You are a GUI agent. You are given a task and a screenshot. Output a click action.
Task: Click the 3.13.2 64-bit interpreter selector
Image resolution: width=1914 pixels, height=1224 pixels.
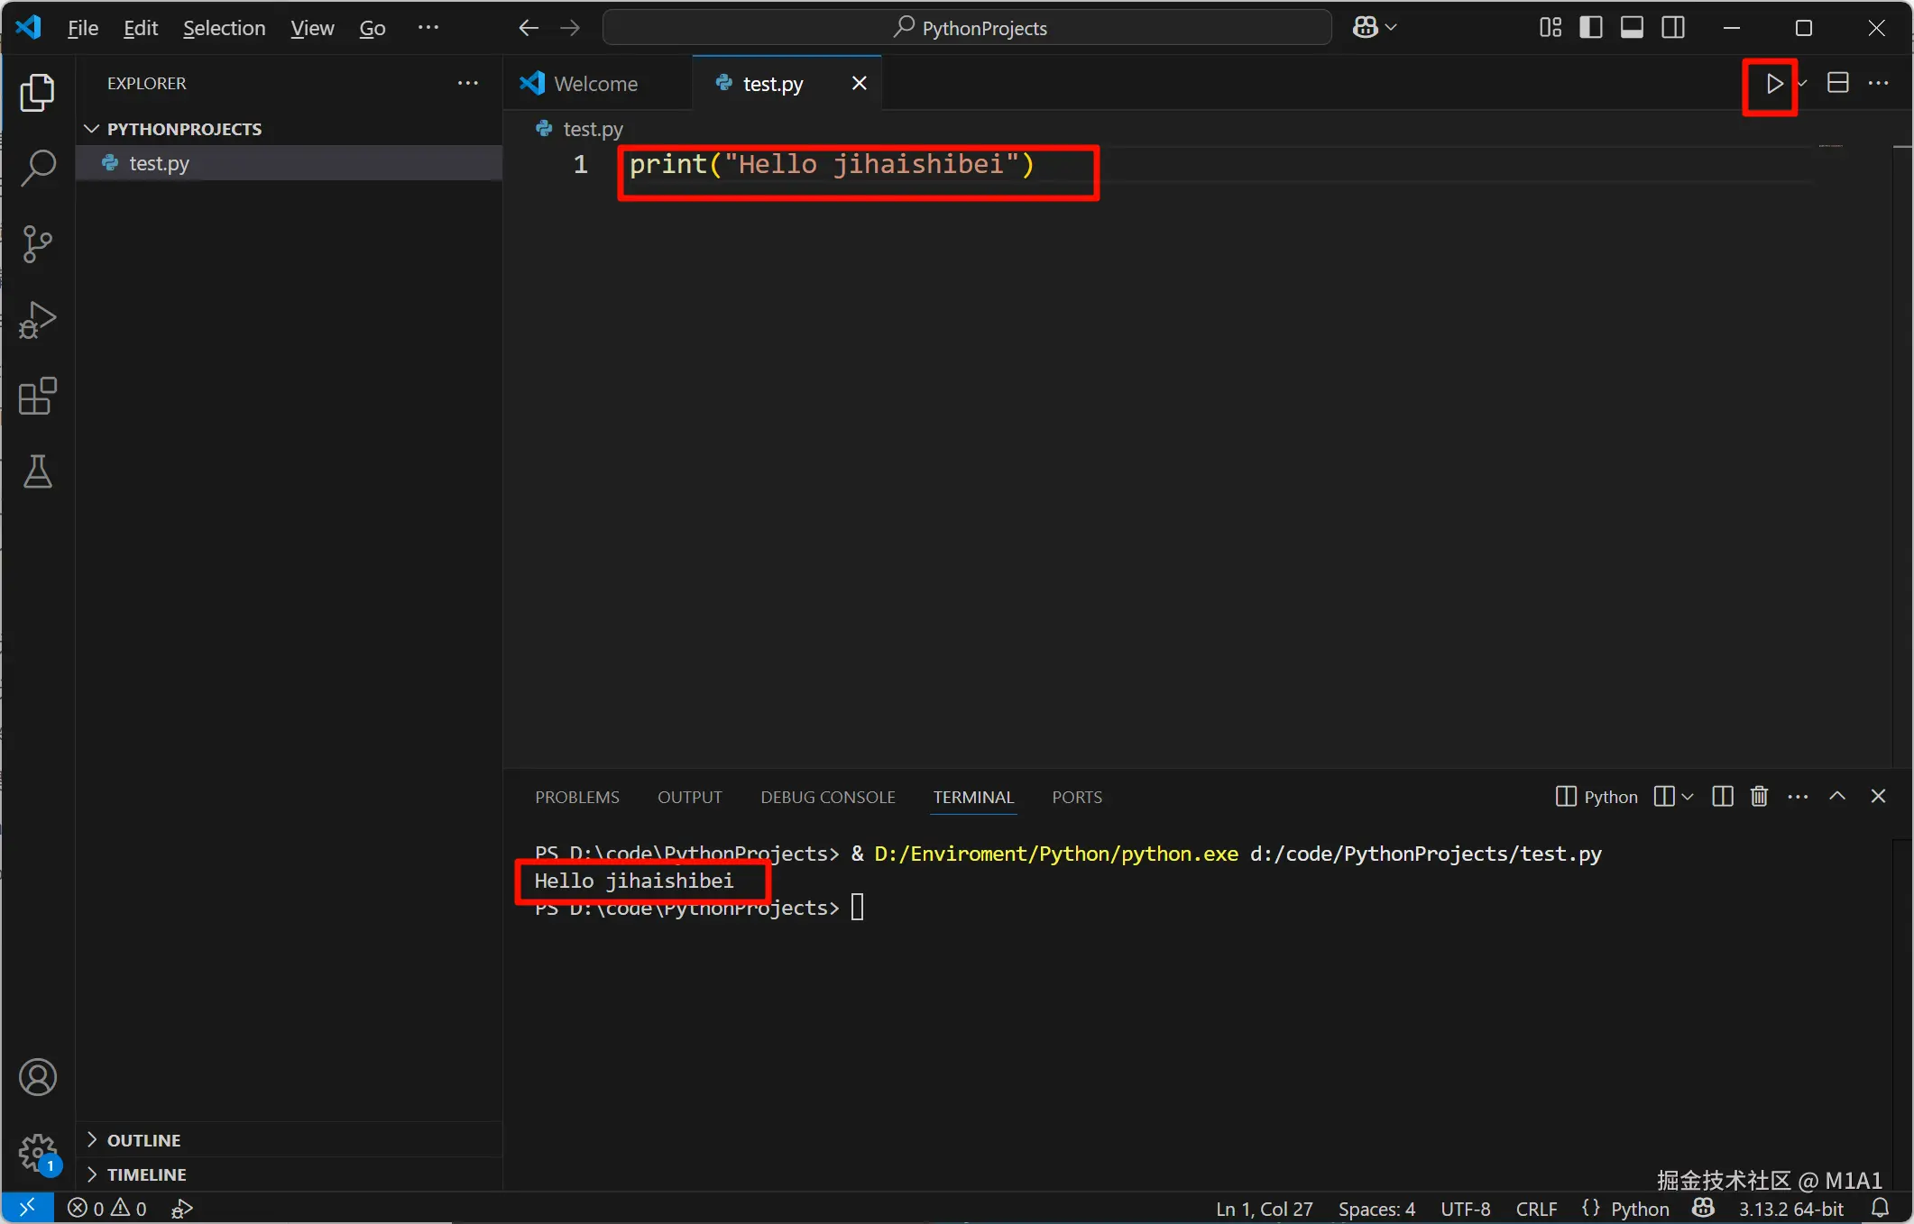[1790, 1209]
